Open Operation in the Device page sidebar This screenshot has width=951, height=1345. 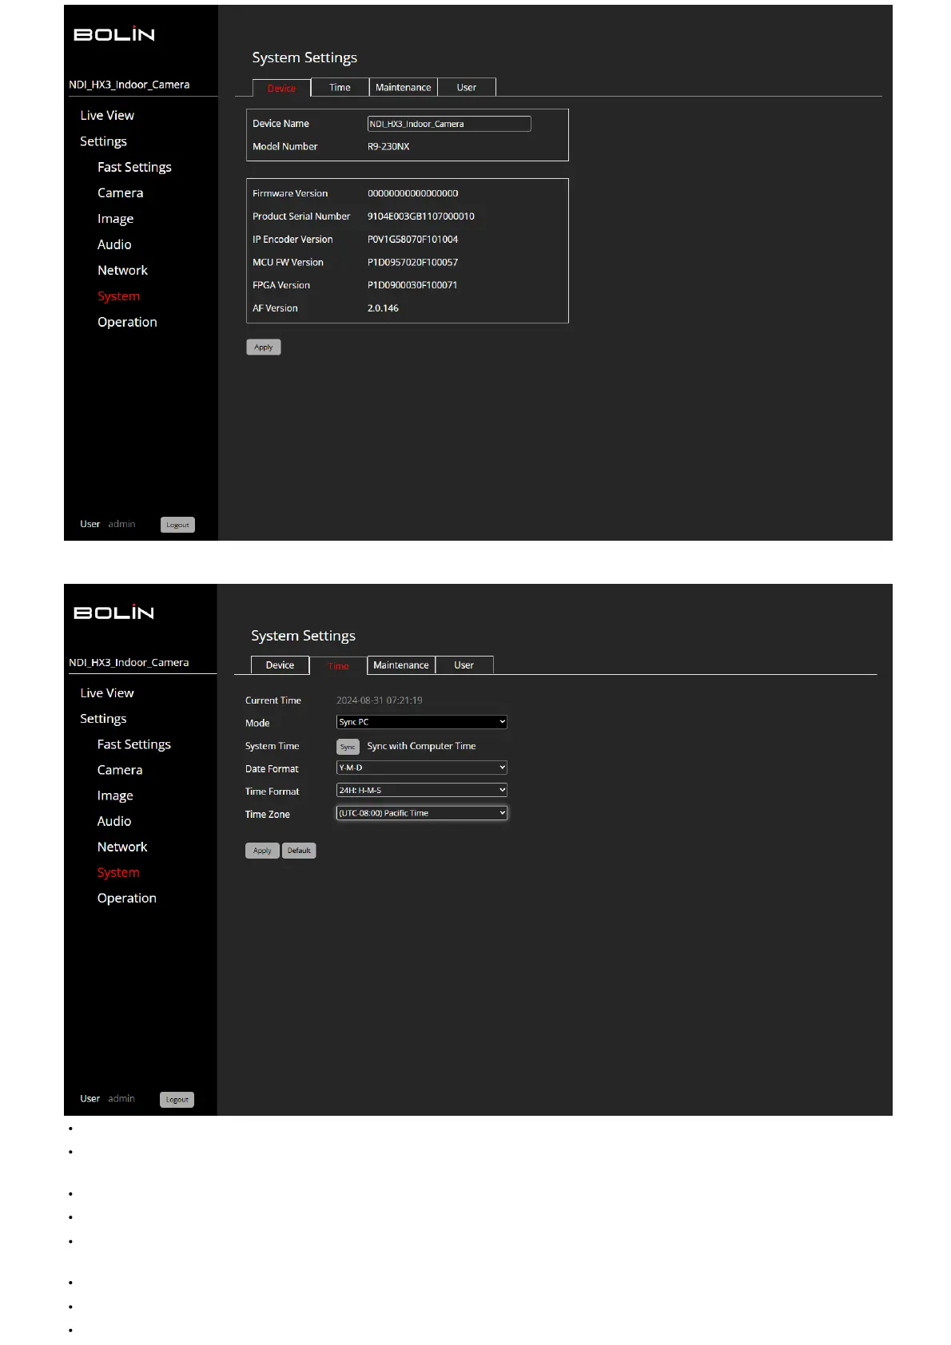point(127,322)
